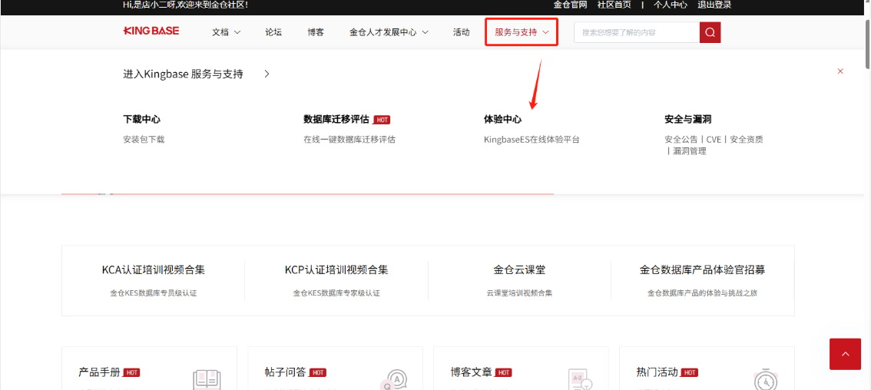Click the welcome greeting text in top bar

pyautogui.click(x=185, y=5)
